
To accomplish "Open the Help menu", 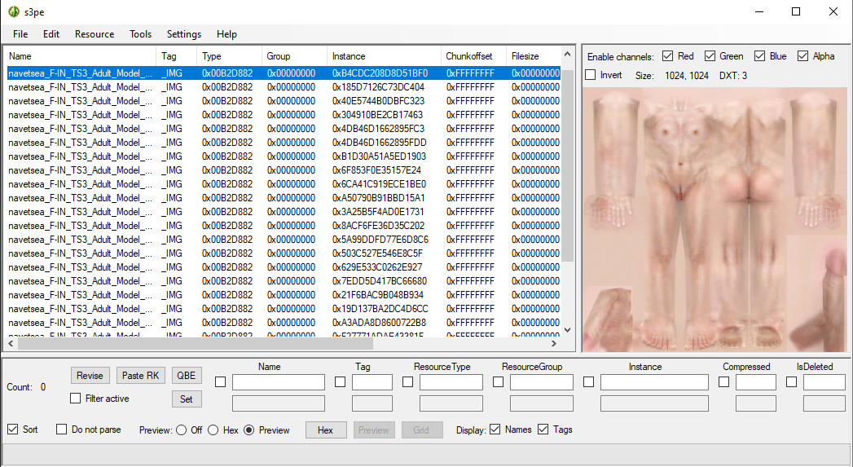I will click(x=226, y=34).
